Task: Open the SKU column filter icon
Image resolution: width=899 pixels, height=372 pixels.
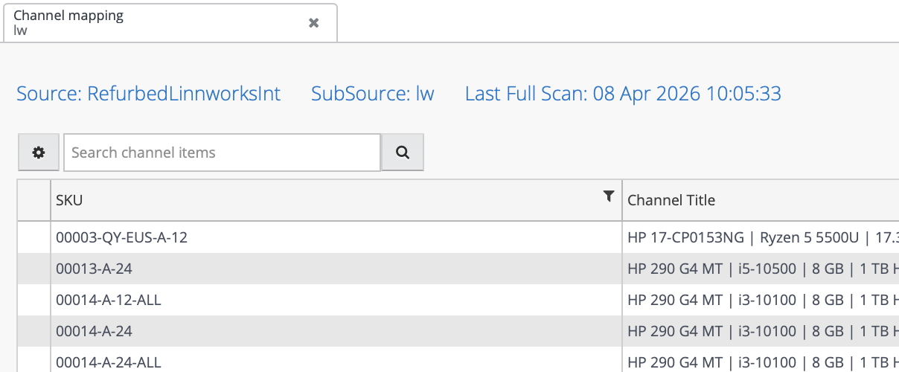Action: tap(609, 196)
